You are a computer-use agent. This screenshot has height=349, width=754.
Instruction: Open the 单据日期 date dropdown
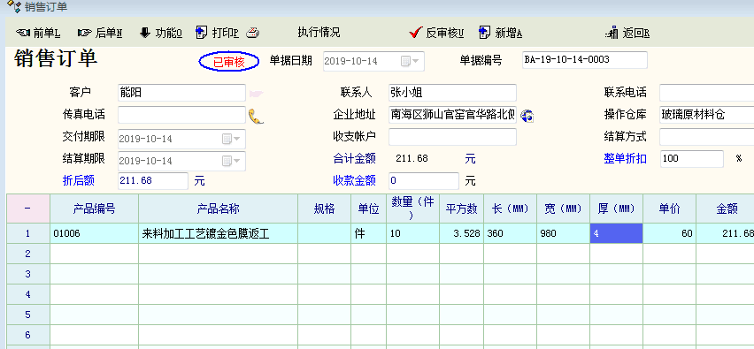point(415,62)
